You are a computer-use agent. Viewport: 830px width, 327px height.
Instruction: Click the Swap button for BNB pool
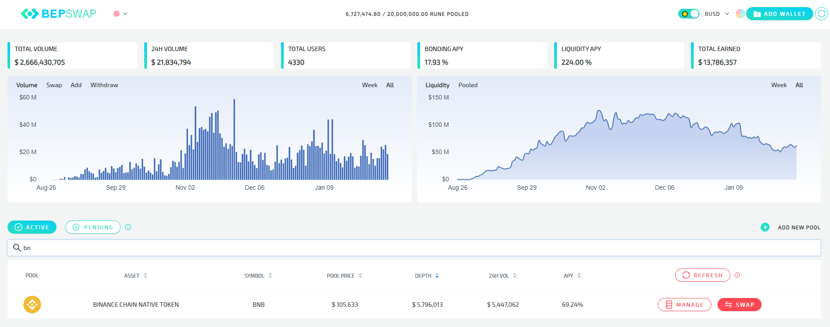[x=740, y=305]
